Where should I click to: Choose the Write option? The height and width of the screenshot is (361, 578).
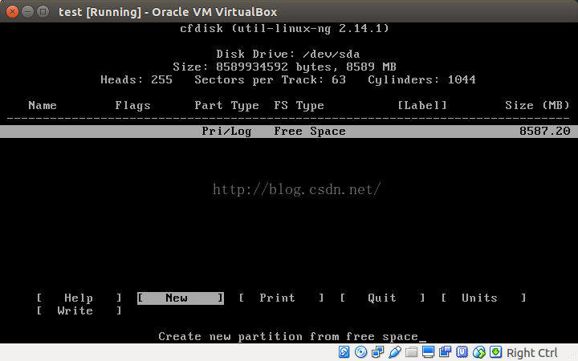tap(79, 310)
